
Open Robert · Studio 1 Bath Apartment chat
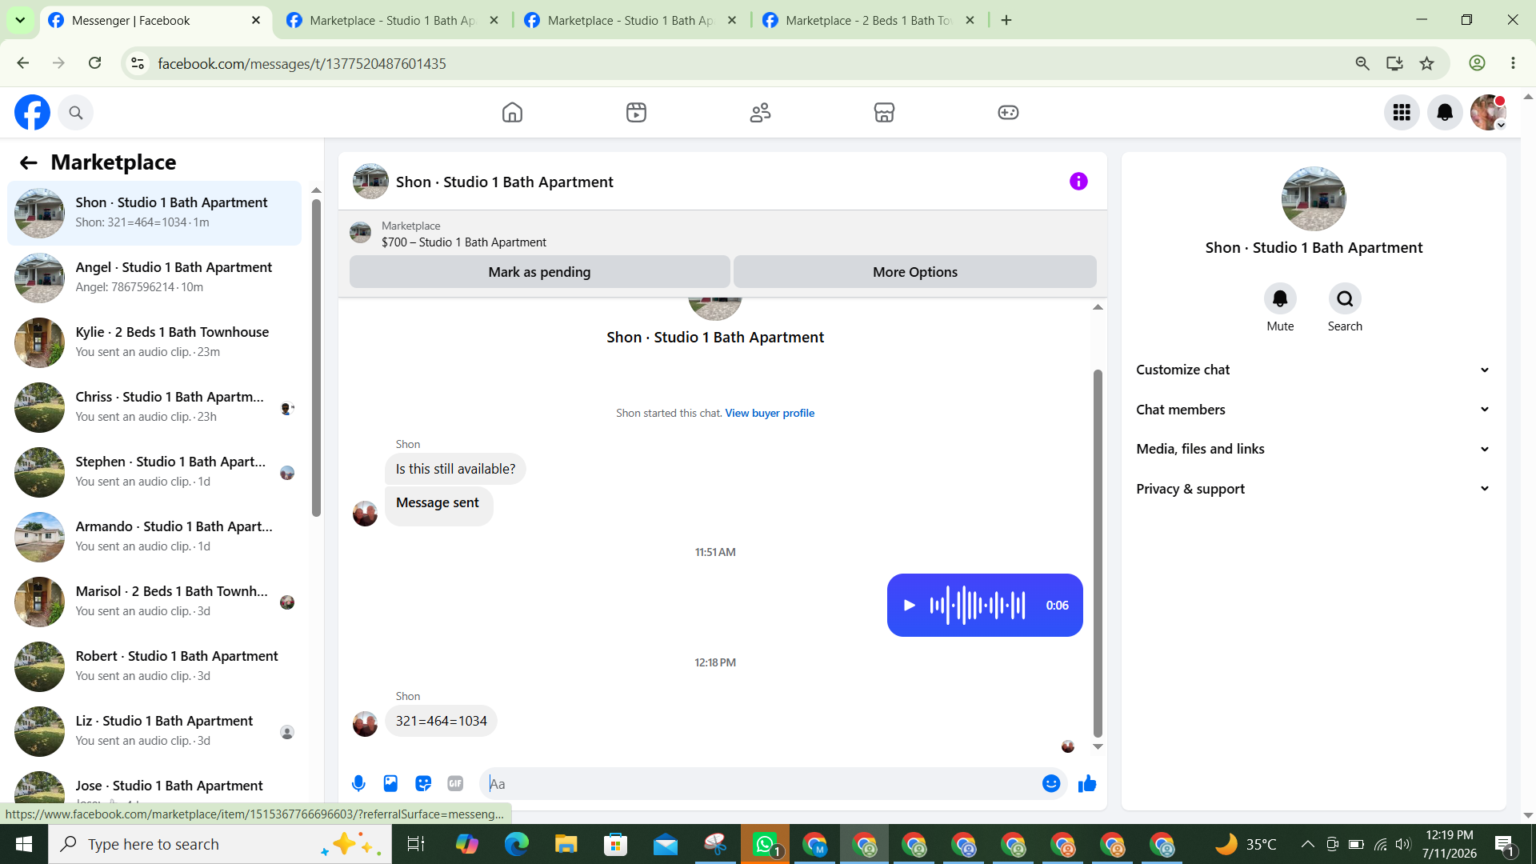pyautogui.click(x=154, y=666)
